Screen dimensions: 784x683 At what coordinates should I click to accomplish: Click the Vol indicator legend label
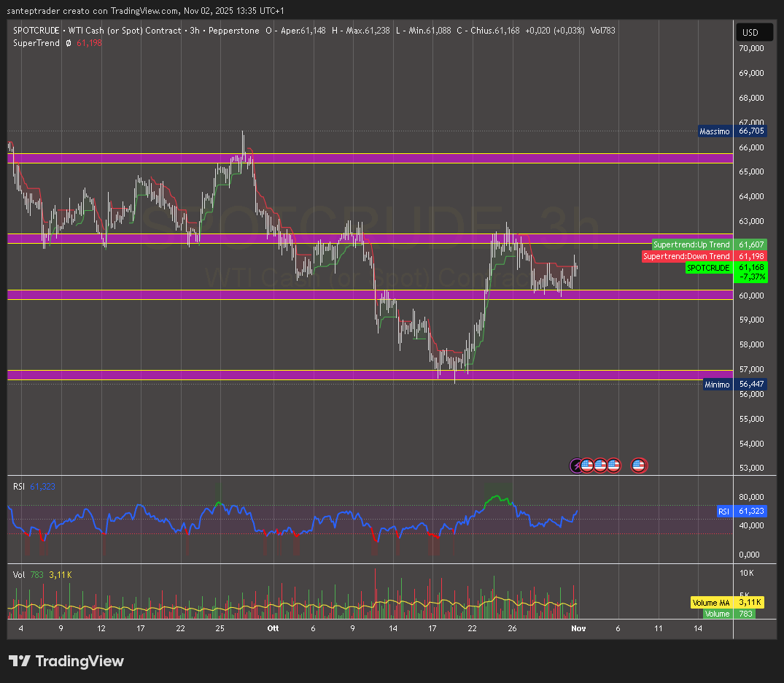pyautogui.click(x=19, y=575)
